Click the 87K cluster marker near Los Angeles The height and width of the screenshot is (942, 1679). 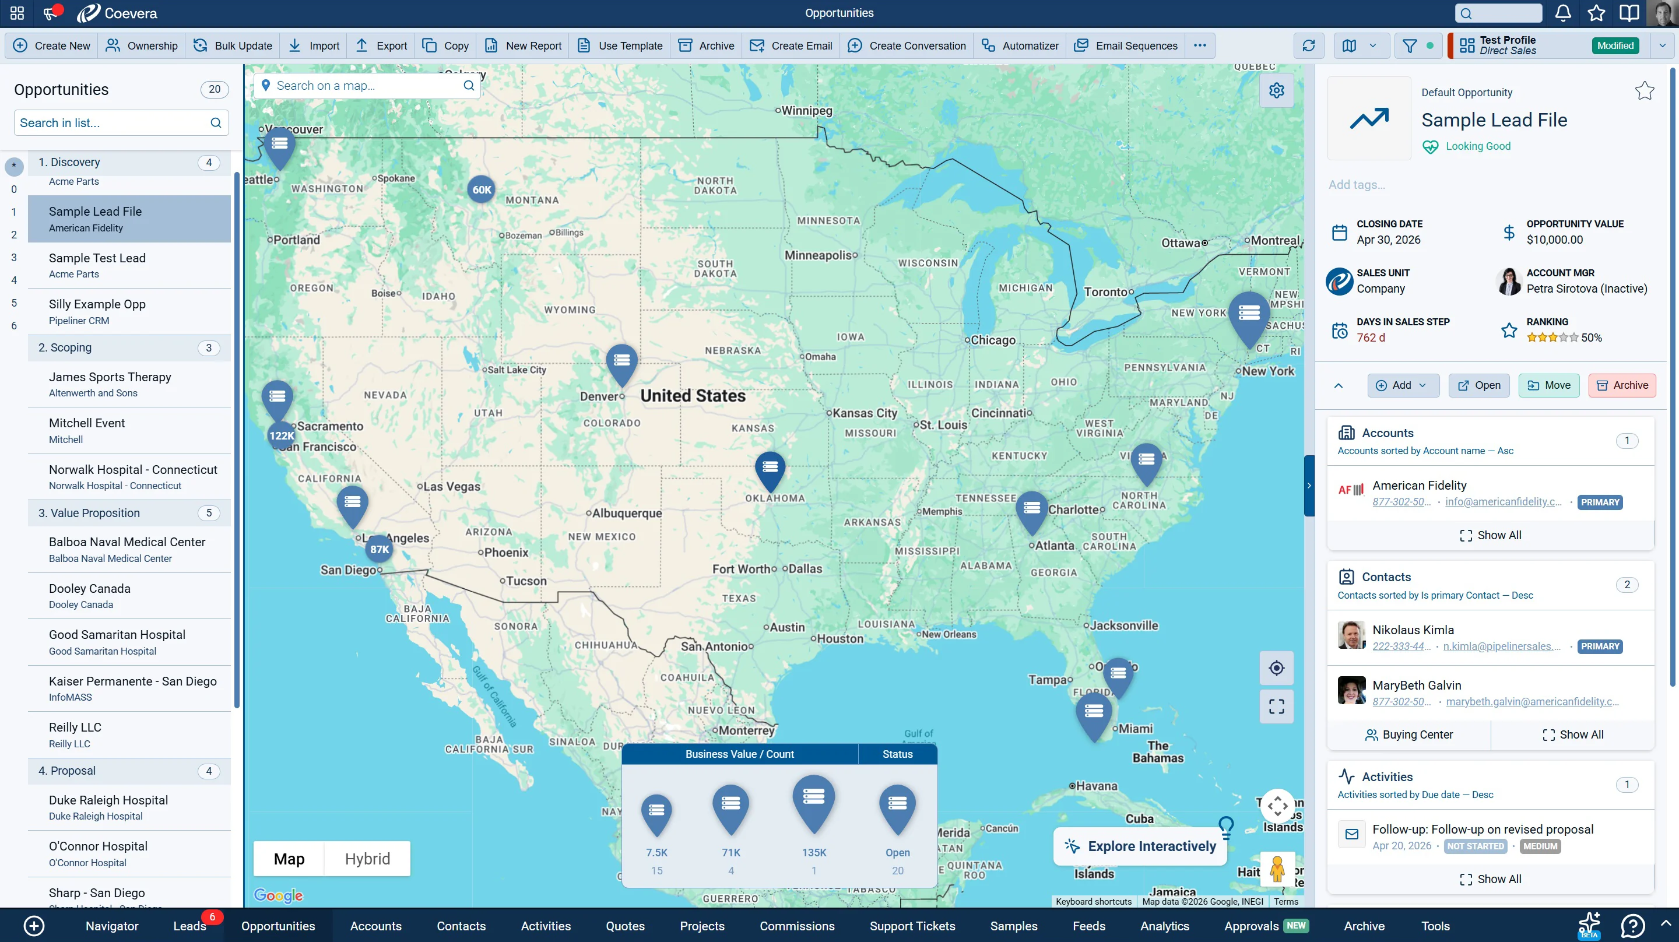tap(380, 550)
